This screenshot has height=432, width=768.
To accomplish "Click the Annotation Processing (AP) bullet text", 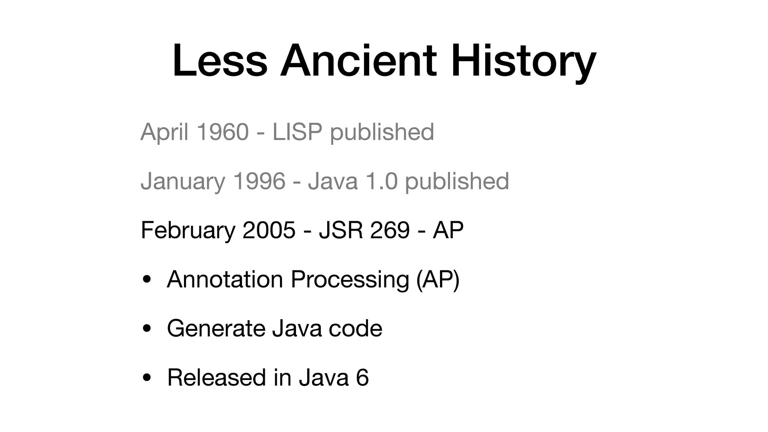I will coord(313,279).
